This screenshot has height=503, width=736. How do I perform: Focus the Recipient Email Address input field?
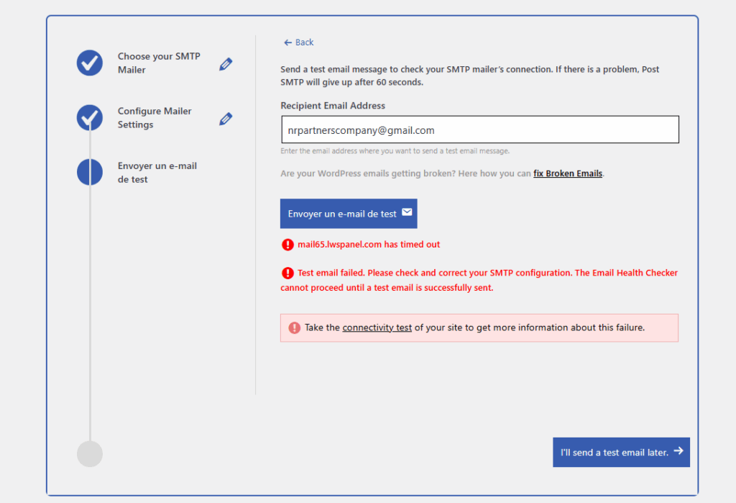[479, 130]
